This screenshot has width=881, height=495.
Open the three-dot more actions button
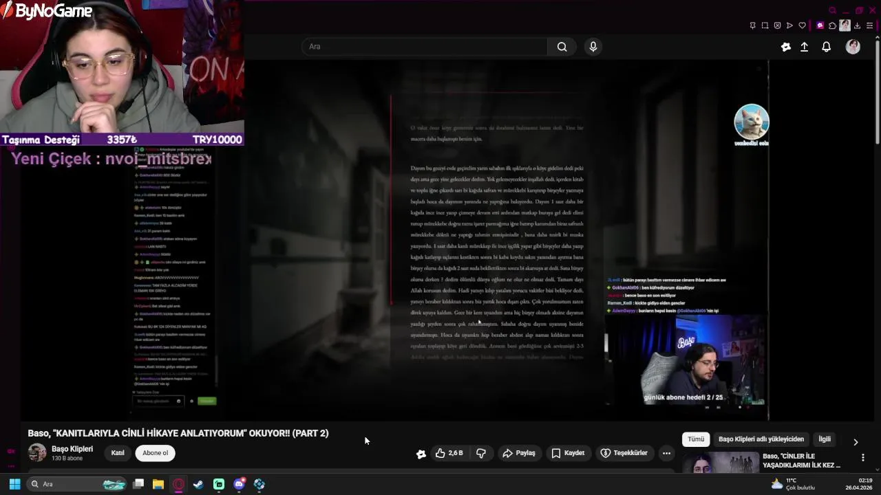coord(666,453)
